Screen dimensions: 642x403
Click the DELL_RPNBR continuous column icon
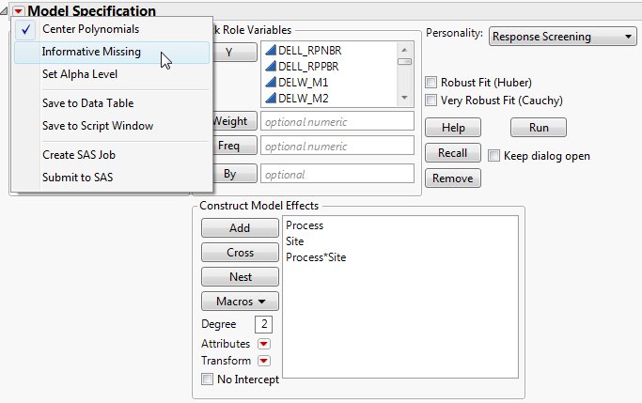(271, 50)
